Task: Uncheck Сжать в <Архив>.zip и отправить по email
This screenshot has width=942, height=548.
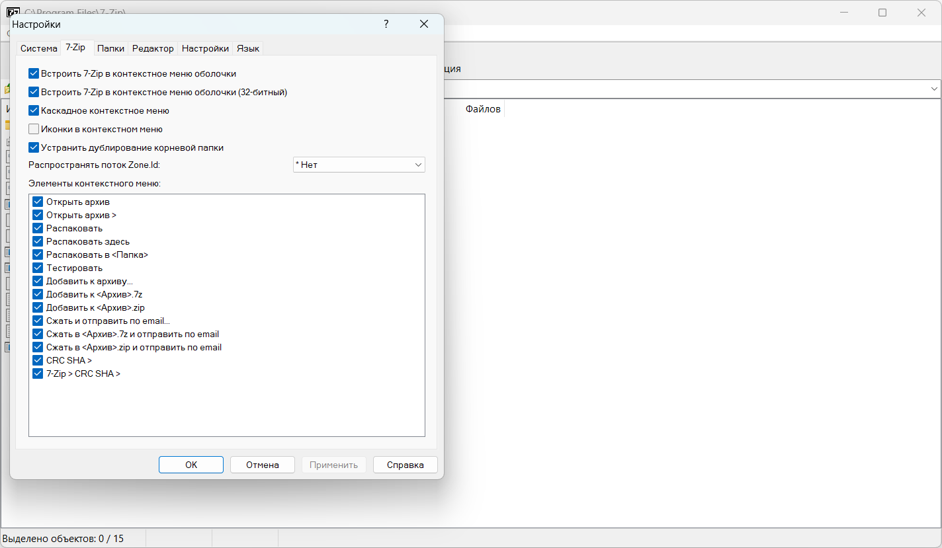Action: point(38,347)
